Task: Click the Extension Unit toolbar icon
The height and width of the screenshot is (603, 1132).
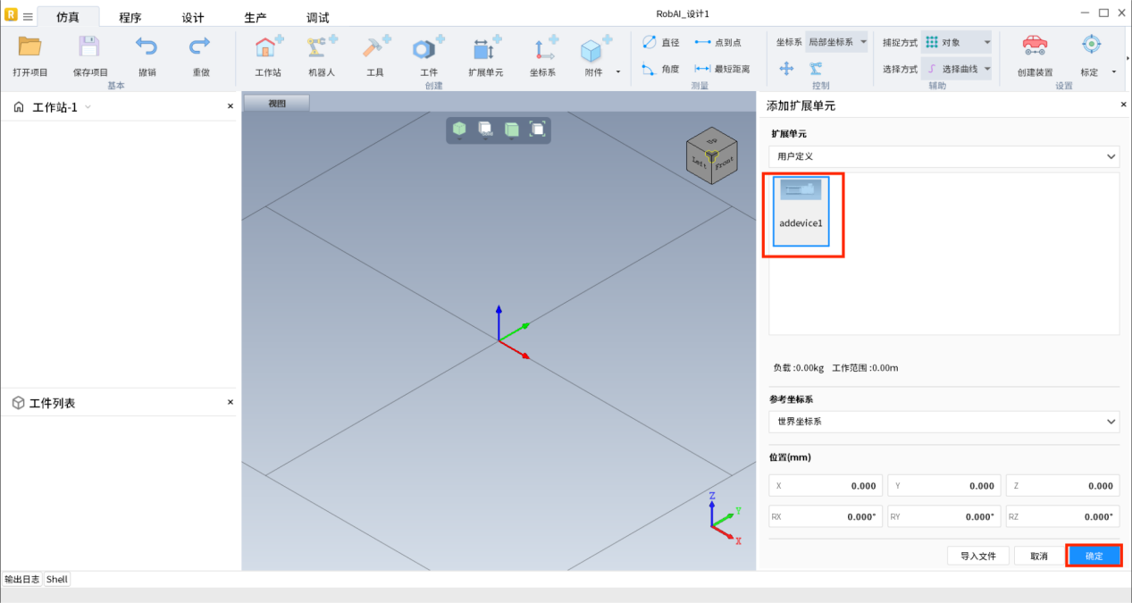Action: 485,49
